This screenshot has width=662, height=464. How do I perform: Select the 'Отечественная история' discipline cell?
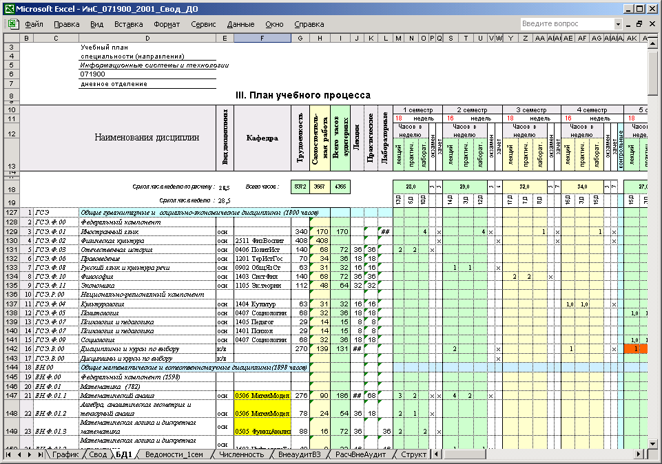[147, 250]
